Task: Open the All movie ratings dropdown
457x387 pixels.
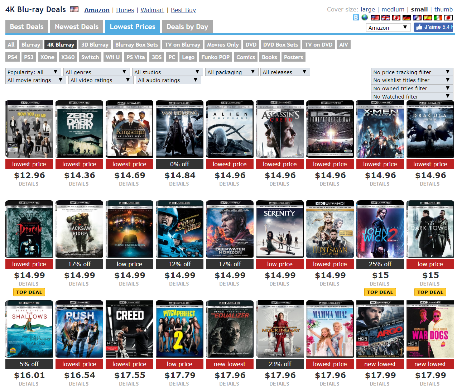Action: pyautogui.click(x=36, y=80)
